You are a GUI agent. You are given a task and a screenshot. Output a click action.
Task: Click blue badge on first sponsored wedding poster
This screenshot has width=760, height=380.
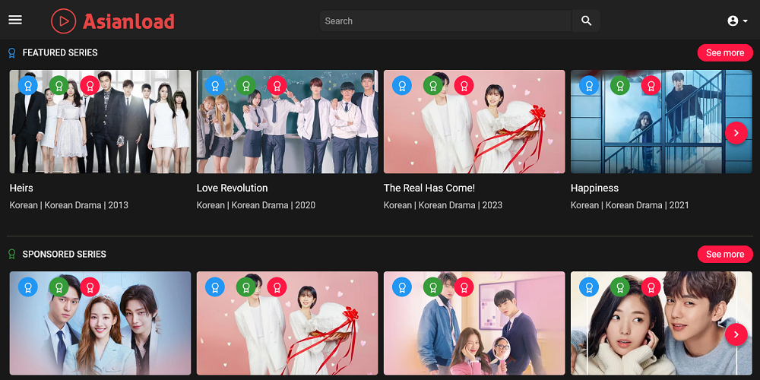pos(28,287)
